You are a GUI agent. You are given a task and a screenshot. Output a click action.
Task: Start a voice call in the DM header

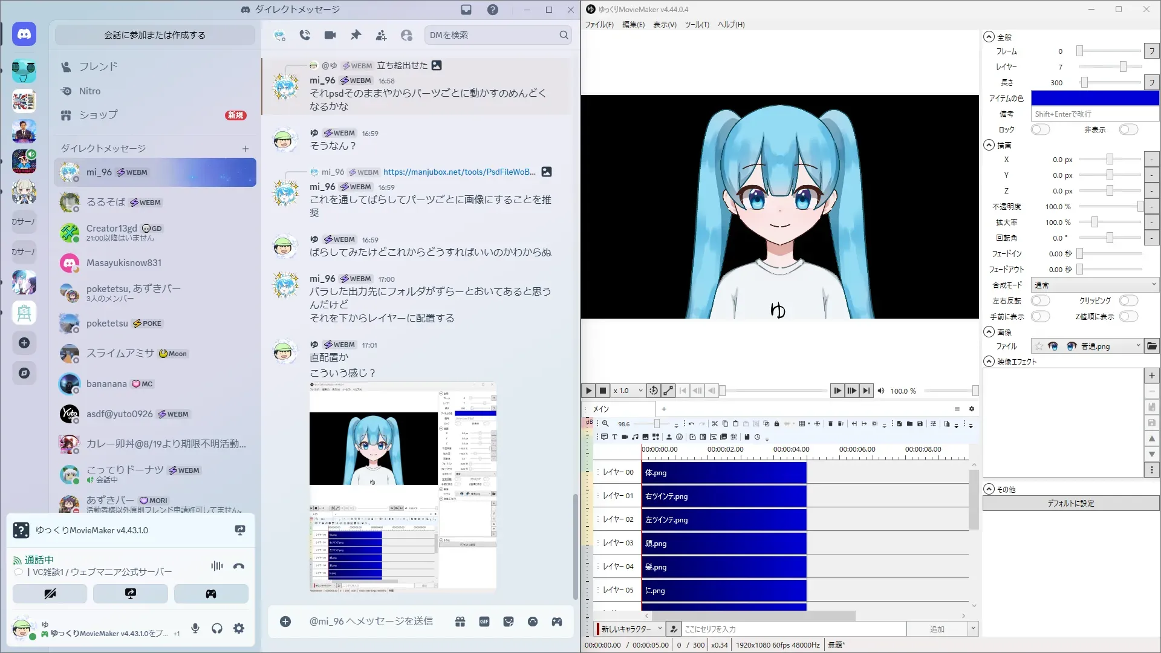[x=305, y=35]
